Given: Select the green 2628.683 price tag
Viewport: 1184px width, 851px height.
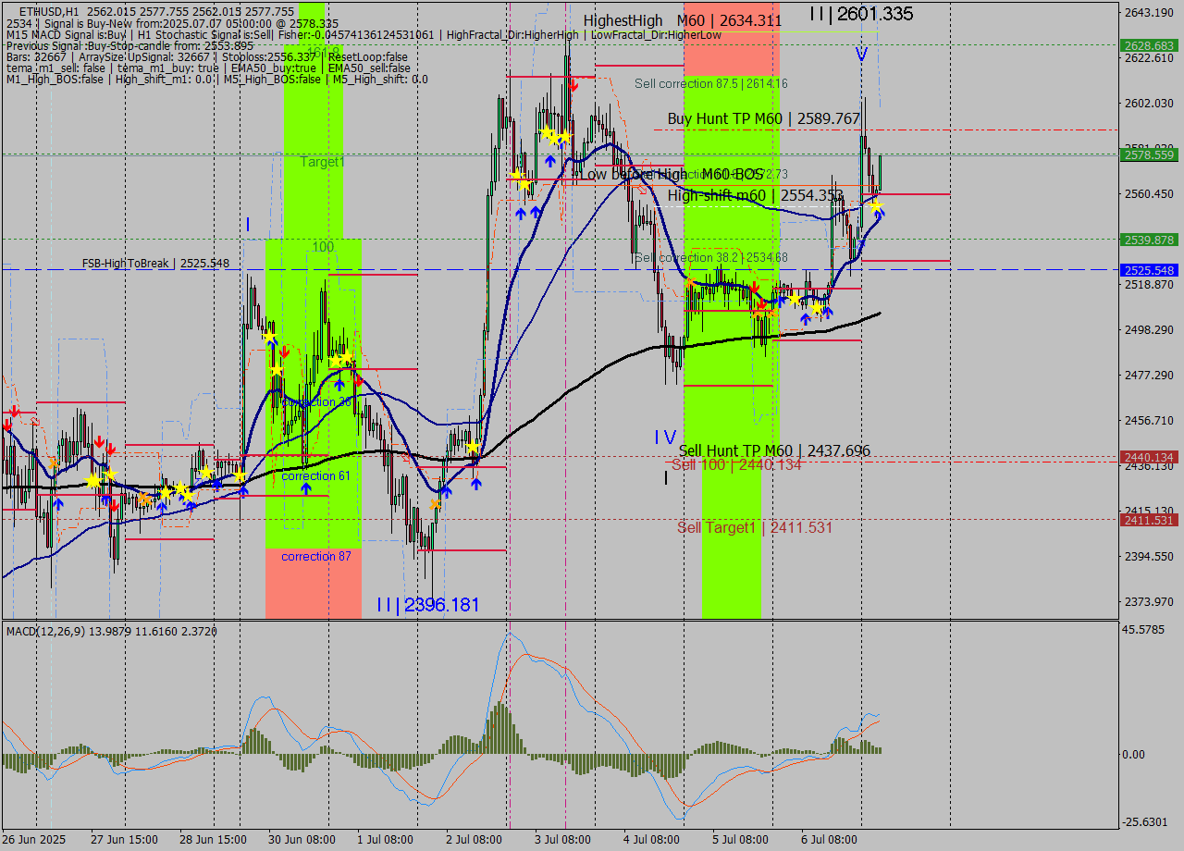Looking at the screenshot, I should (x=1148, y=45).
